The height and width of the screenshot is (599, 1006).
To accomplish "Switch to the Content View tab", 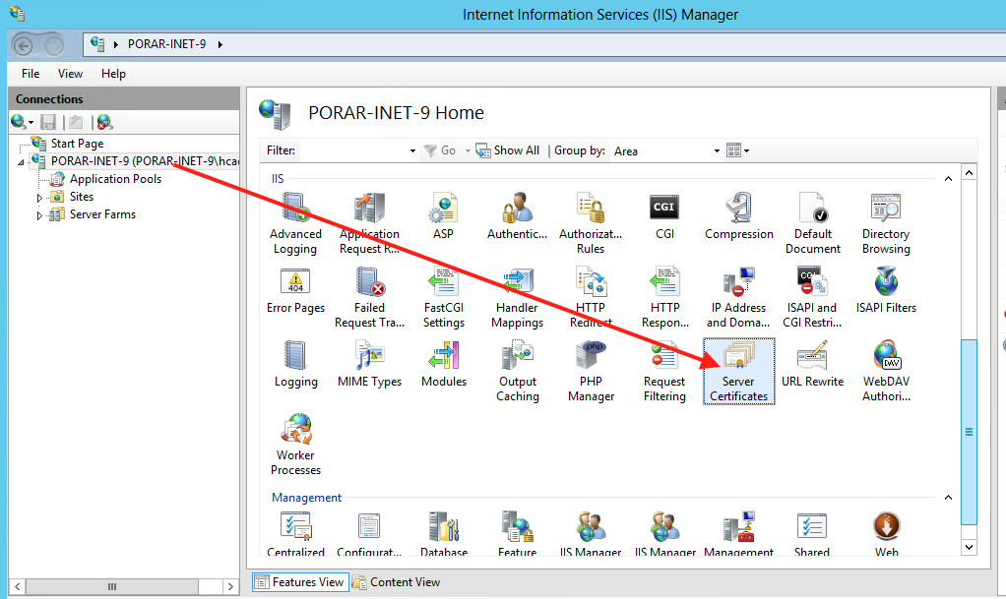I will coord(396,582).
